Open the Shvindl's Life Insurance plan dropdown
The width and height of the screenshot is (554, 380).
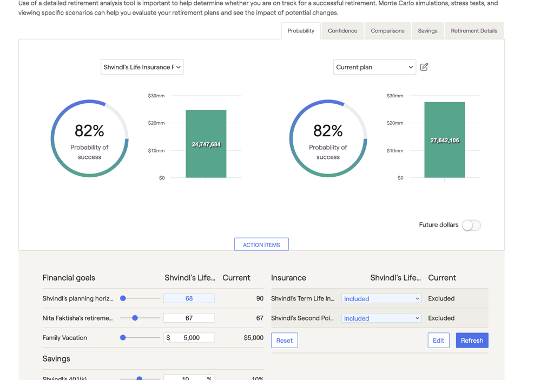click(142, 67)
